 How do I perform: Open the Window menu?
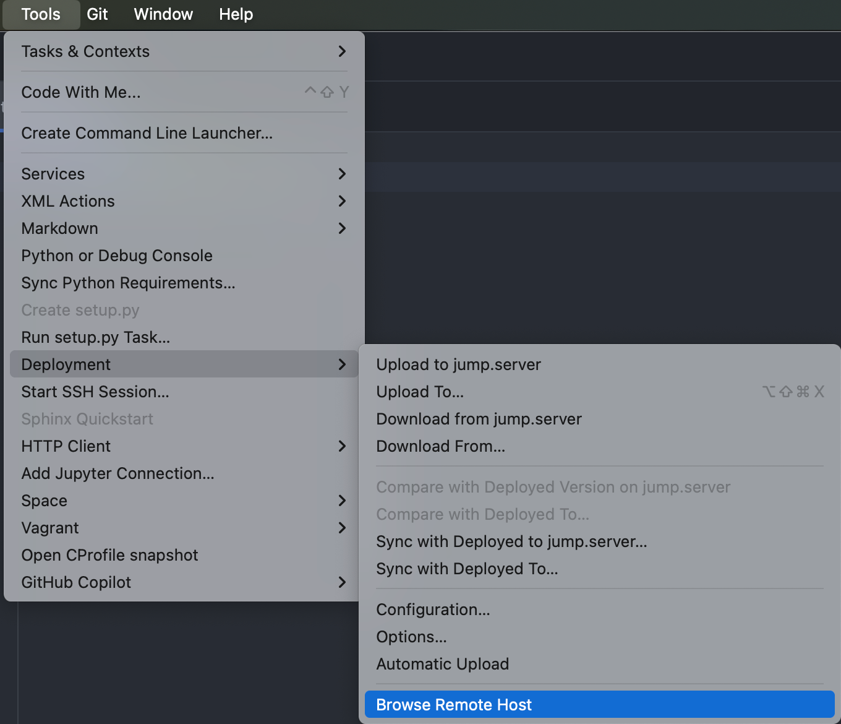[163, 14]
